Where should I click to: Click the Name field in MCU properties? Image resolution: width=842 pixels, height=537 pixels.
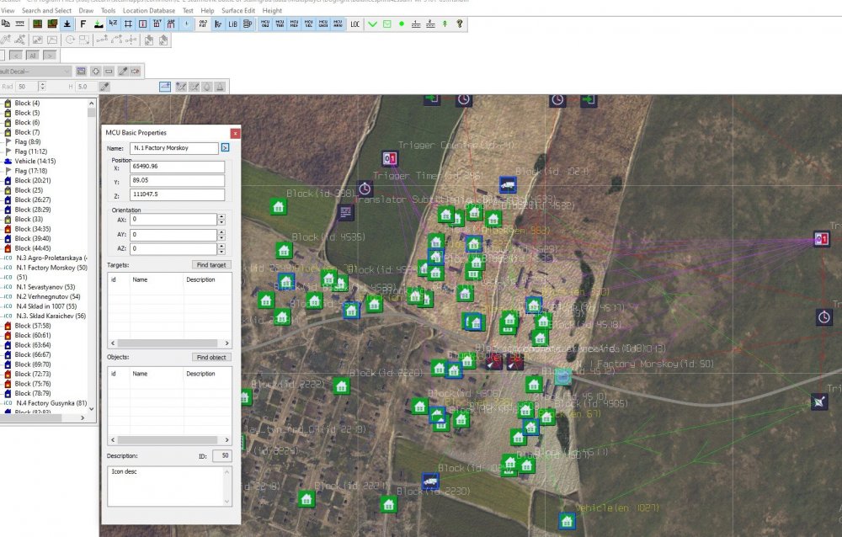click(x=174, y=148)
